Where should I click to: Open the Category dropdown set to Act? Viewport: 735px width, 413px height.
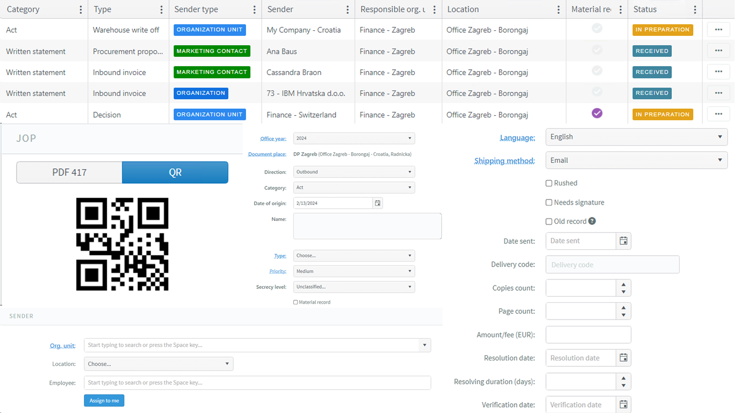354,187
